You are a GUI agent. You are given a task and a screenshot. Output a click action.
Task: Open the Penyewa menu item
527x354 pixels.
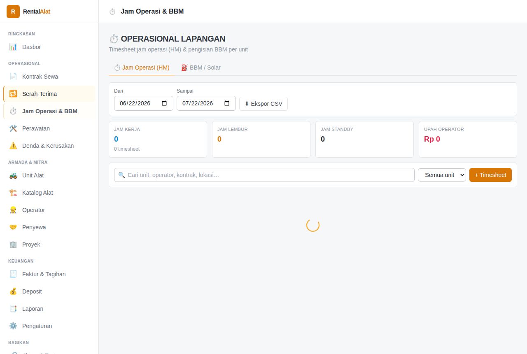pos(49,227)
